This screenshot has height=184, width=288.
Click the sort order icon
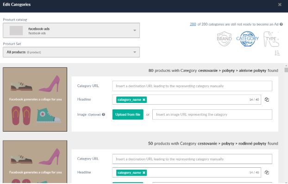coord(277,53)
